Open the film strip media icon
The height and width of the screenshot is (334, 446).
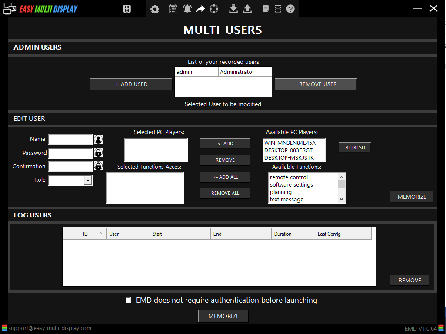(278, 9)
